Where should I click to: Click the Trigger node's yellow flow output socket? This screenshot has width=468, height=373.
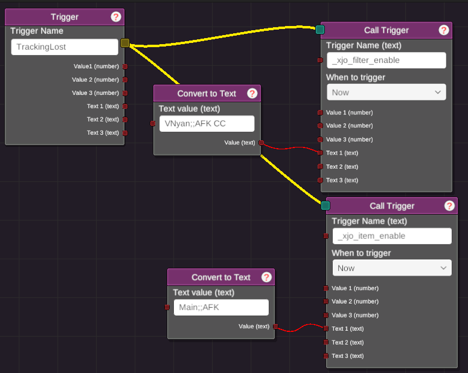[125, 43]
